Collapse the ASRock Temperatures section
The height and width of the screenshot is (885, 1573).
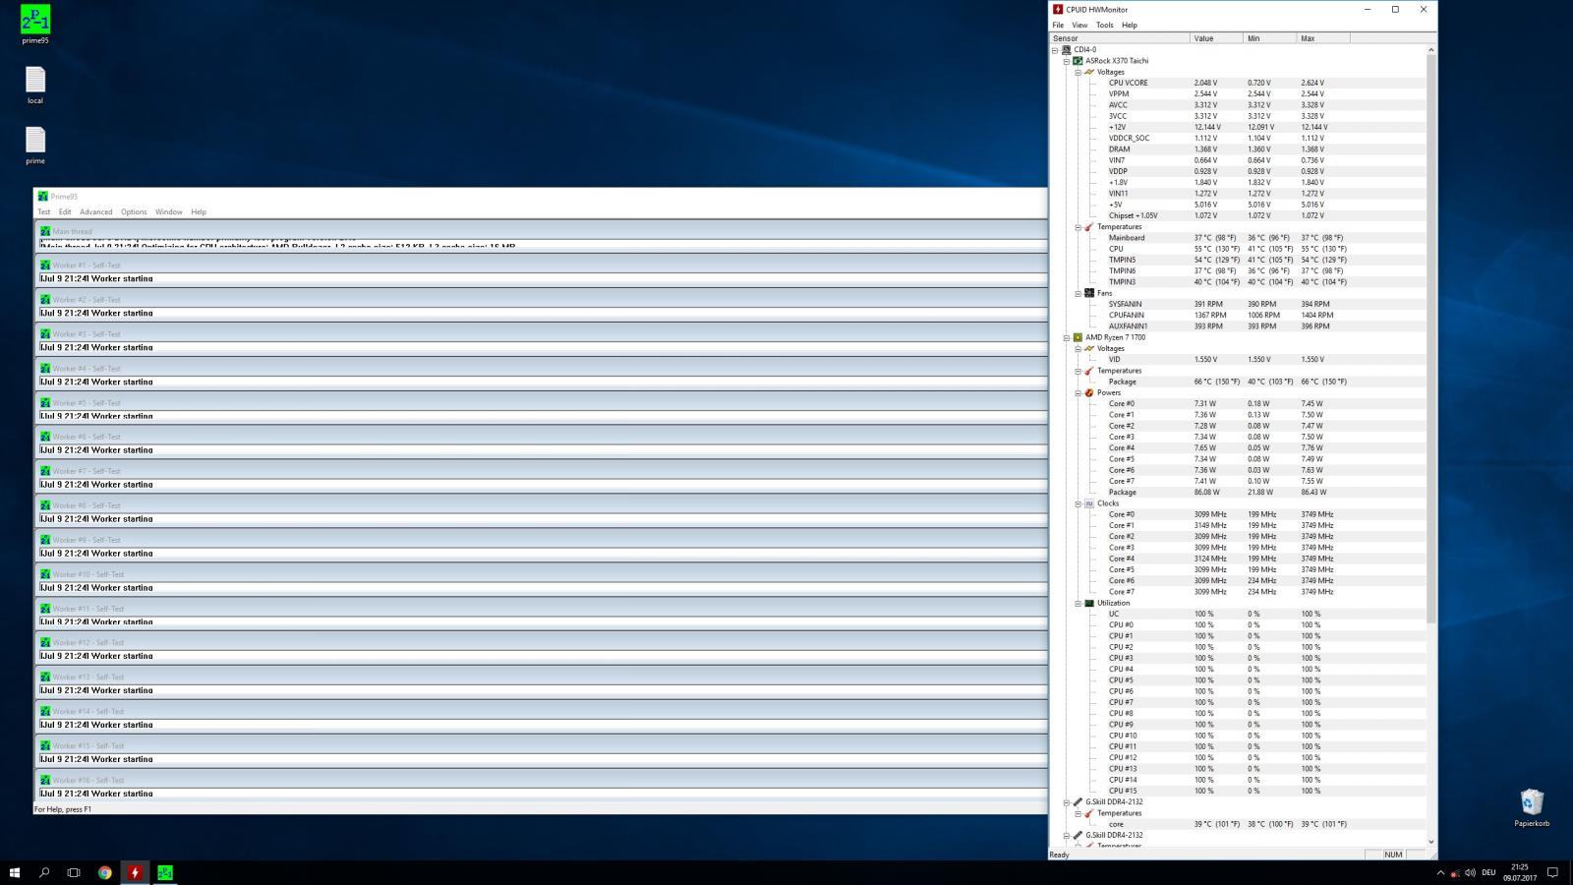click(1078, 227)
